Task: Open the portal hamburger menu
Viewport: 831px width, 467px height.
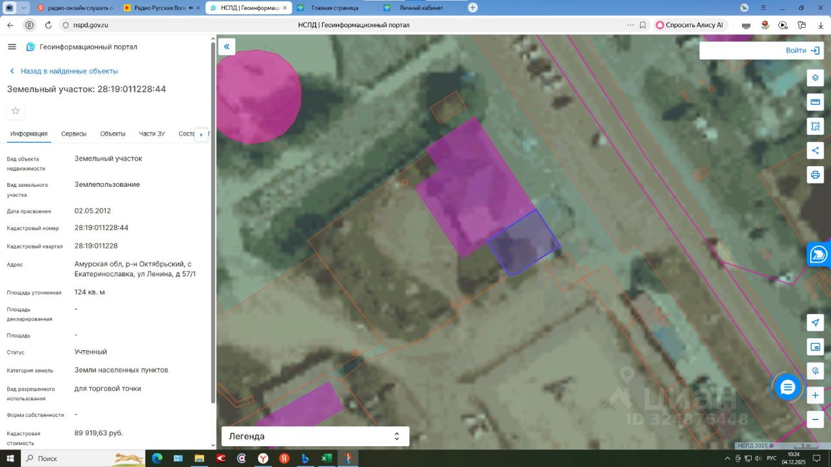Action: click(12, 47)
